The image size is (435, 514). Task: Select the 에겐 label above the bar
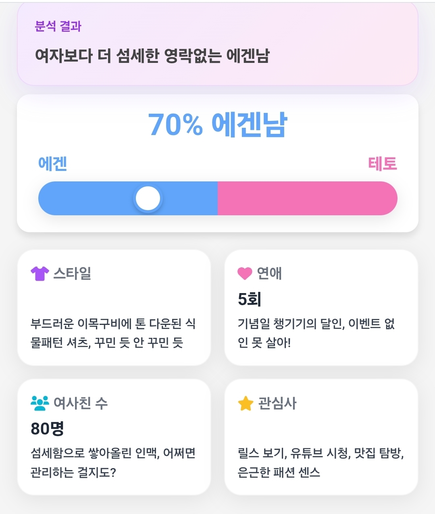coord(52,164)
